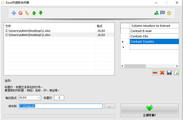Click the column header list's horizontal scrollbar

pos(150,66)
